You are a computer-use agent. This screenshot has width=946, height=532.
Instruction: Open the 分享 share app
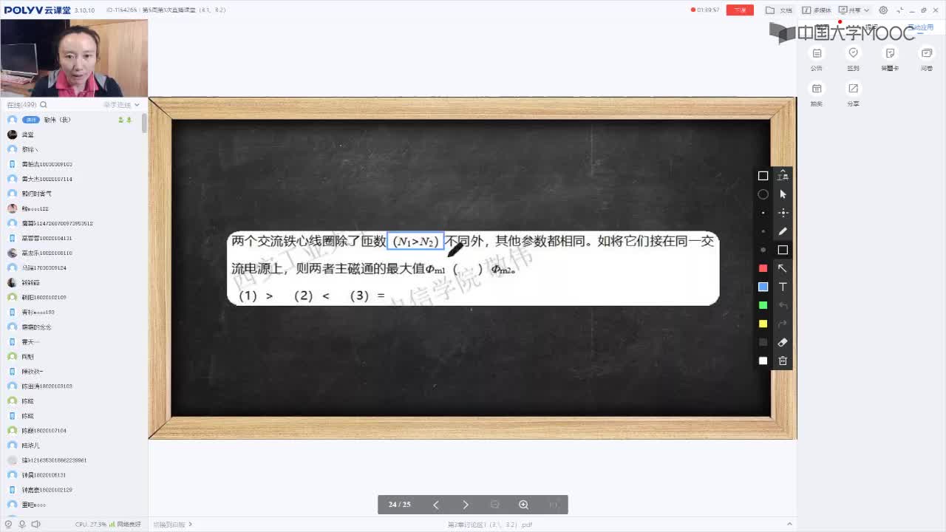click(x=854, y=95)
